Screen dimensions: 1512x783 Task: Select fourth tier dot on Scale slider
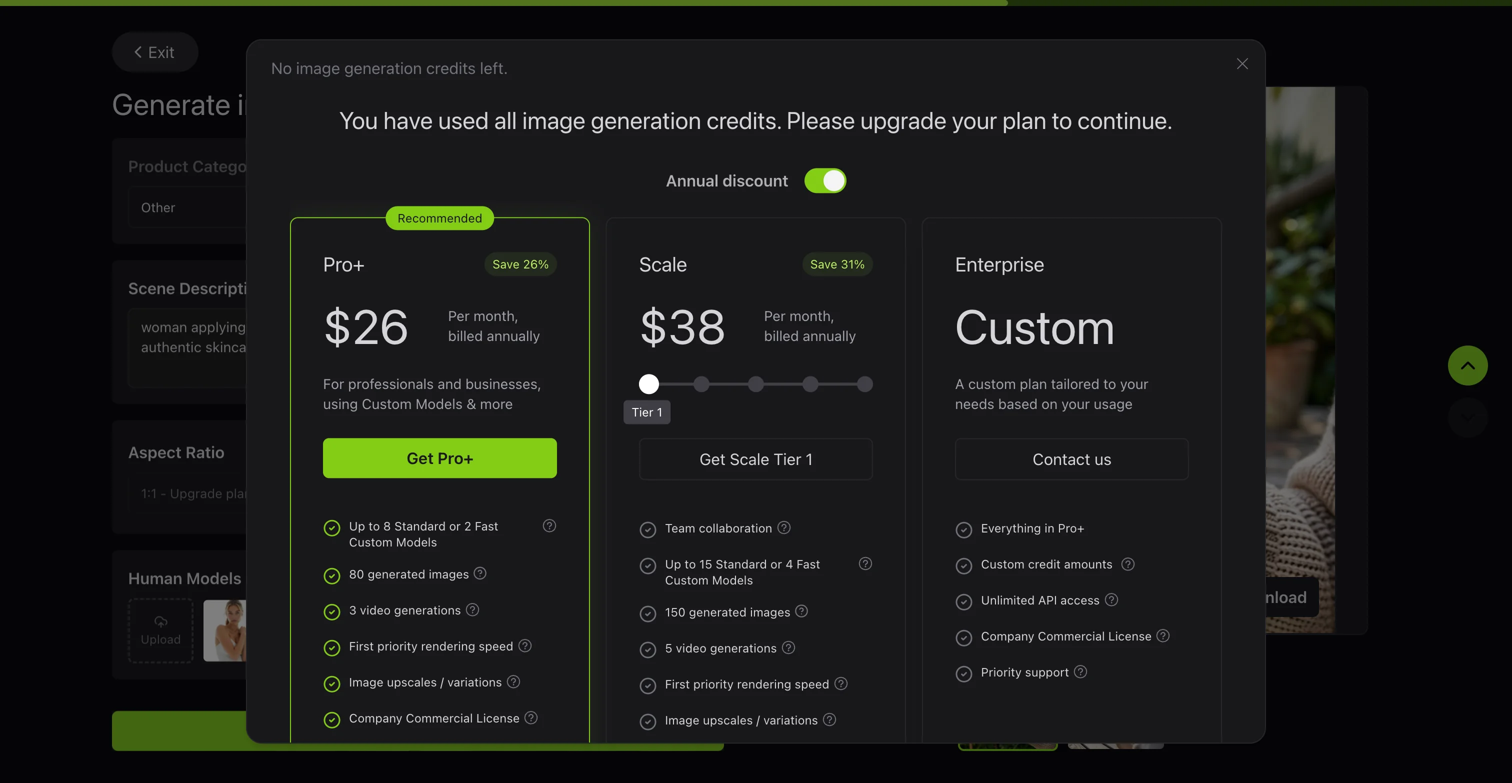click(x=810, y=384)
